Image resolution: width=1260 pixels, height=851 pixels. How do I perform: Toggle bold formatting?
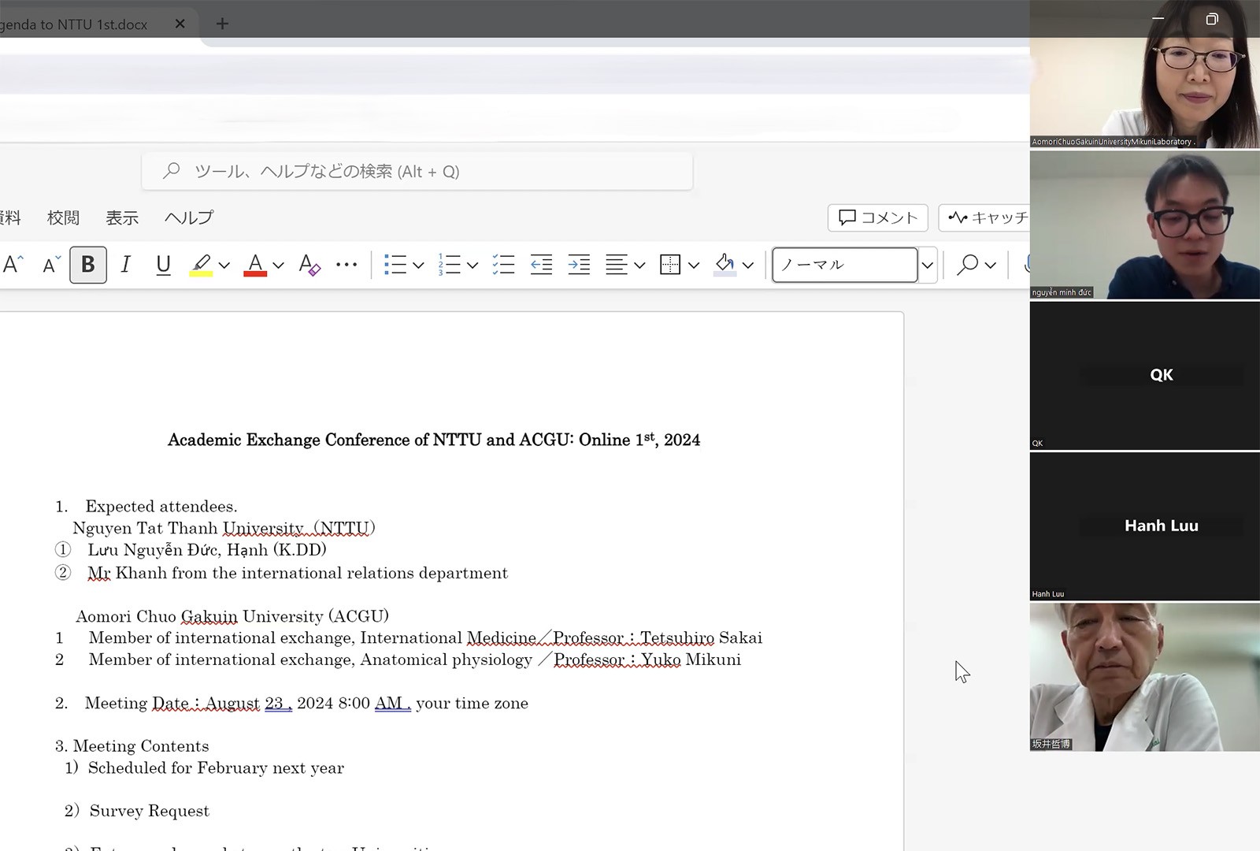pos(88,265)
